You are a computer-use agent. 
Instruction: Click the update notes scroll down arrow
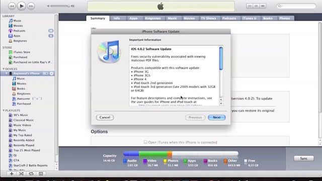(221, 104)
